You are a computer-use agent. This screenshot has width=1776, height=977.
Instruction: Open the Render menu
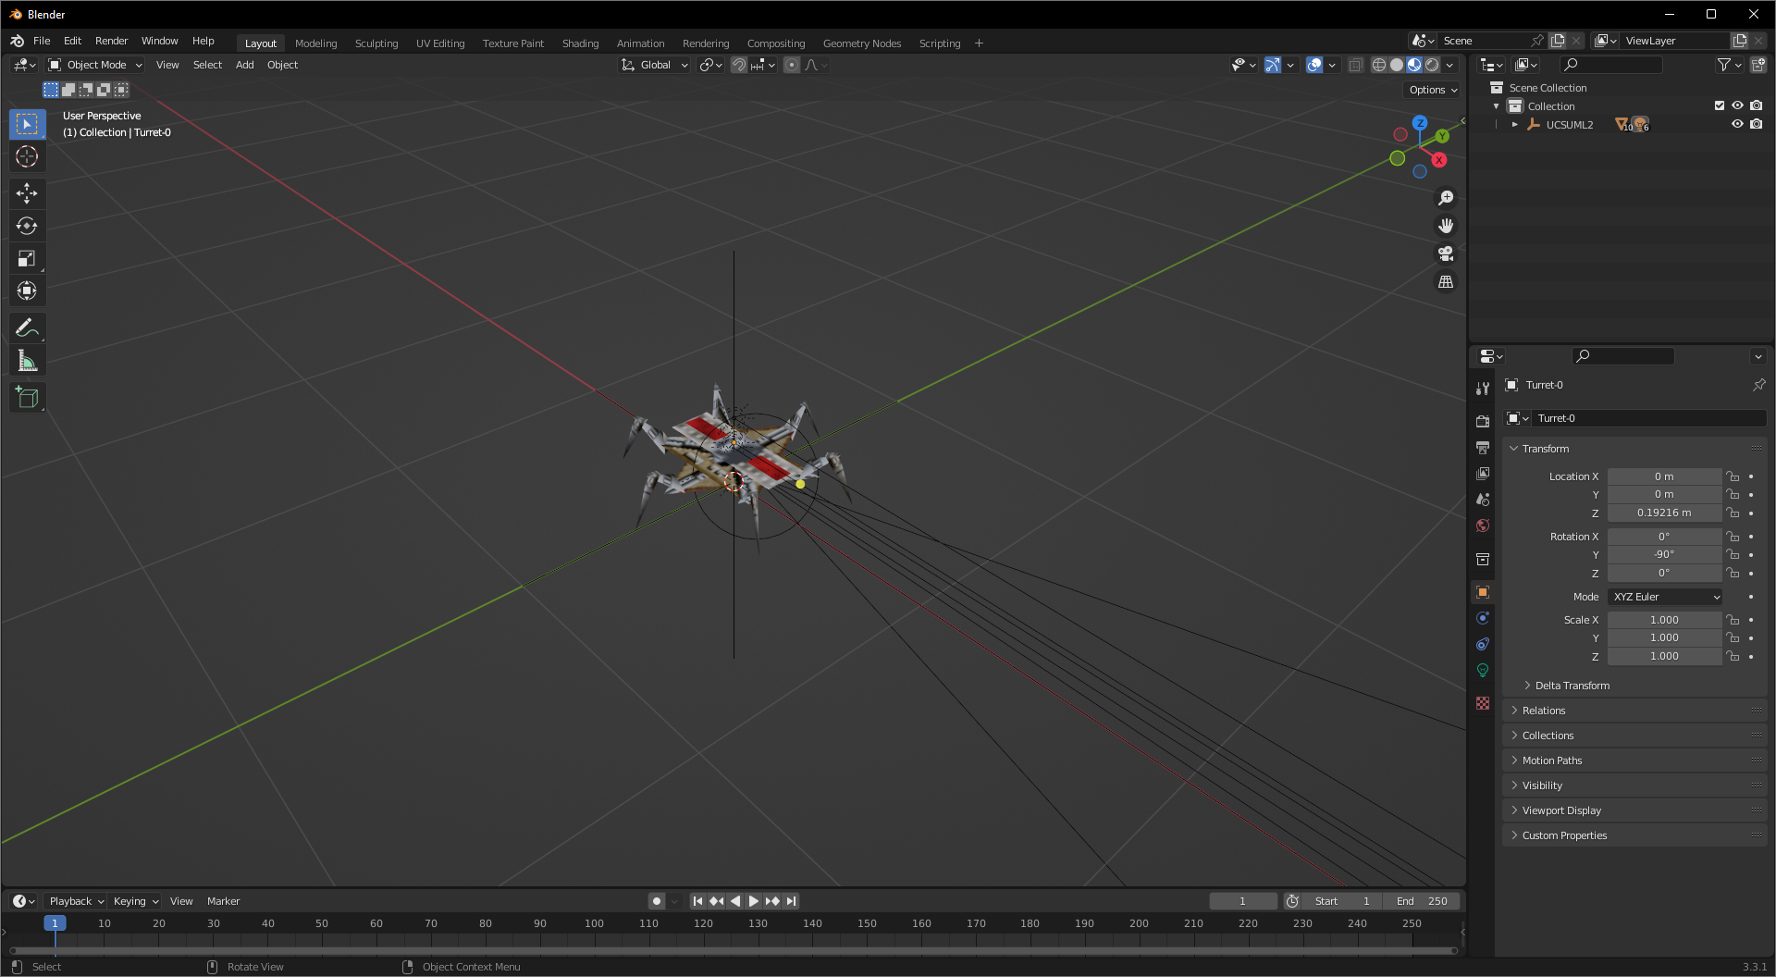[x=111, y=41]
